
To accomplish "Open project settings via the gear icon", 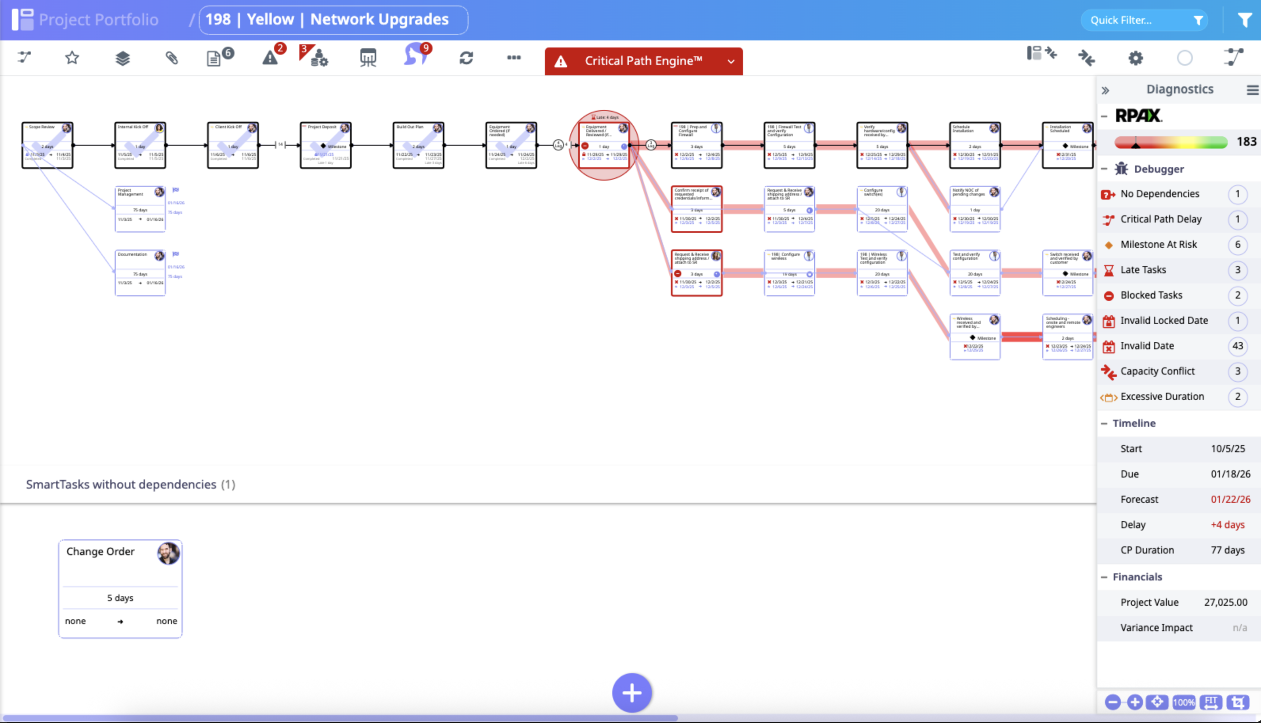I will tap(1136, 58).
